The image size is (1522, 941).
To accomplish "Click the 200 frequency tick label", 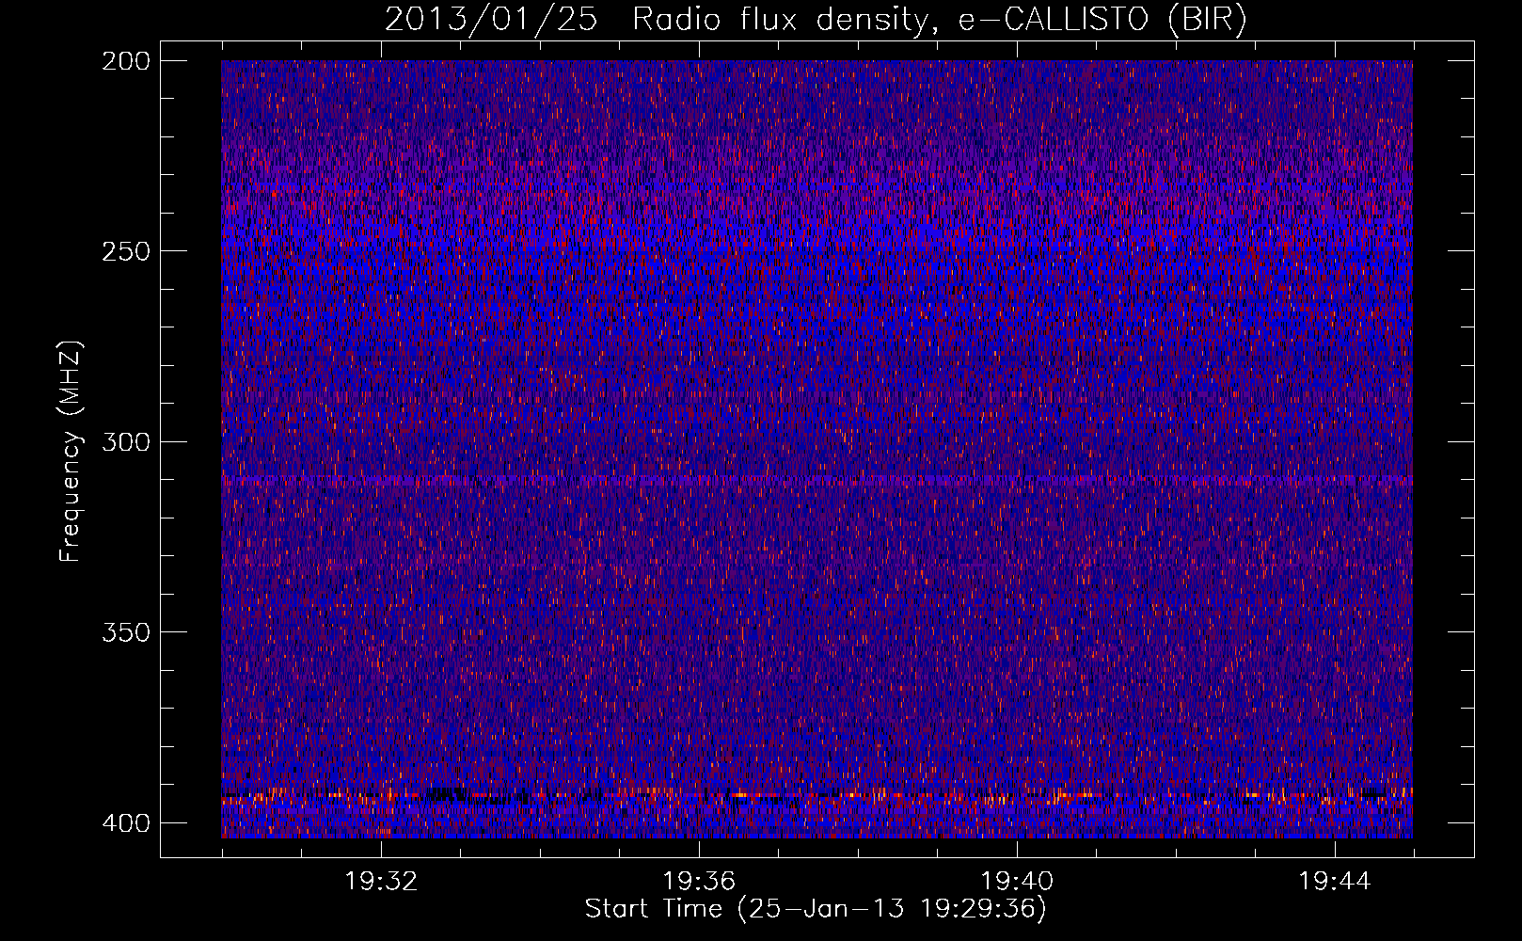I will pyautogui.click(x=125, y=61).
